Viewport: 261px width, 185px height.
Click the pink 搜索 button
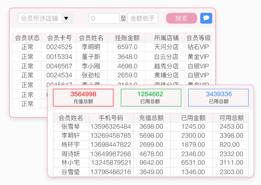(181, 18)
